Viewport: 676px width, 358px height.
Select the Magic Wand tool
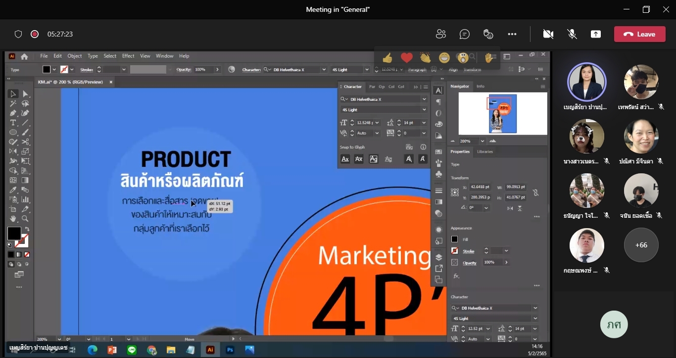[x=13, y=104]
